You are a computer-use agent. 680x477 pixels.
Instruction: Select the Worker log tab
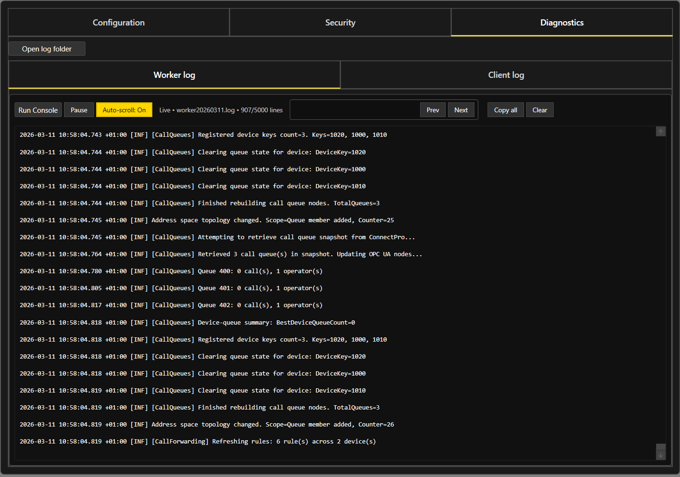click(174, 75)
